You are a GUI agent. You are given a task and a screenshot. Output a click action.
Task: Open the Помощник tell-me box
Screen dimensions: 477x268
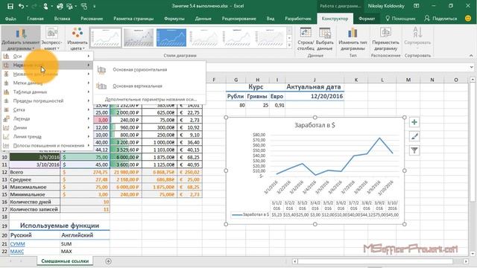[x=400, y=19]
